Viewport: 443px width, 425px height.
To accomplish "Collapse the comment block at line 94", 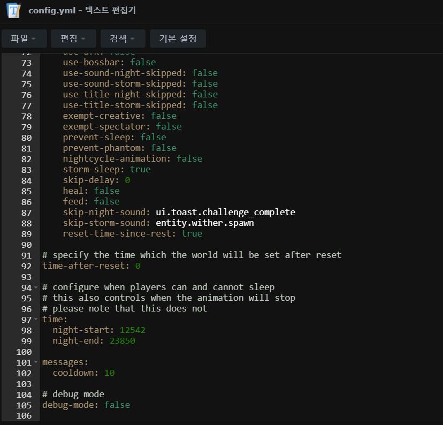I will (x=36, y=287).
